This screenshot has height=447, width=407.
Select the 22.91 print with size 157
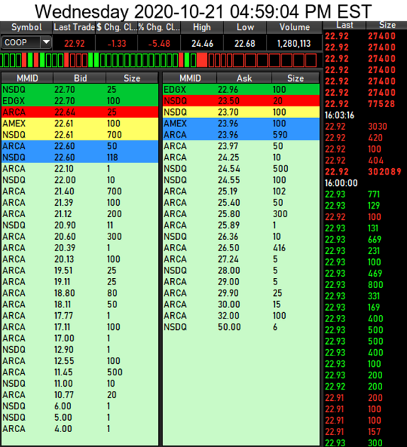tap(365, 431)
